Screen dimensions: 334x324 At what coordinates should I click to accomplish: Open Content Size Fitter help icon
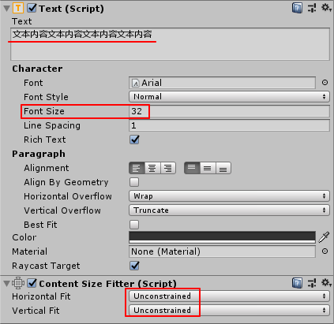point(297,283)
